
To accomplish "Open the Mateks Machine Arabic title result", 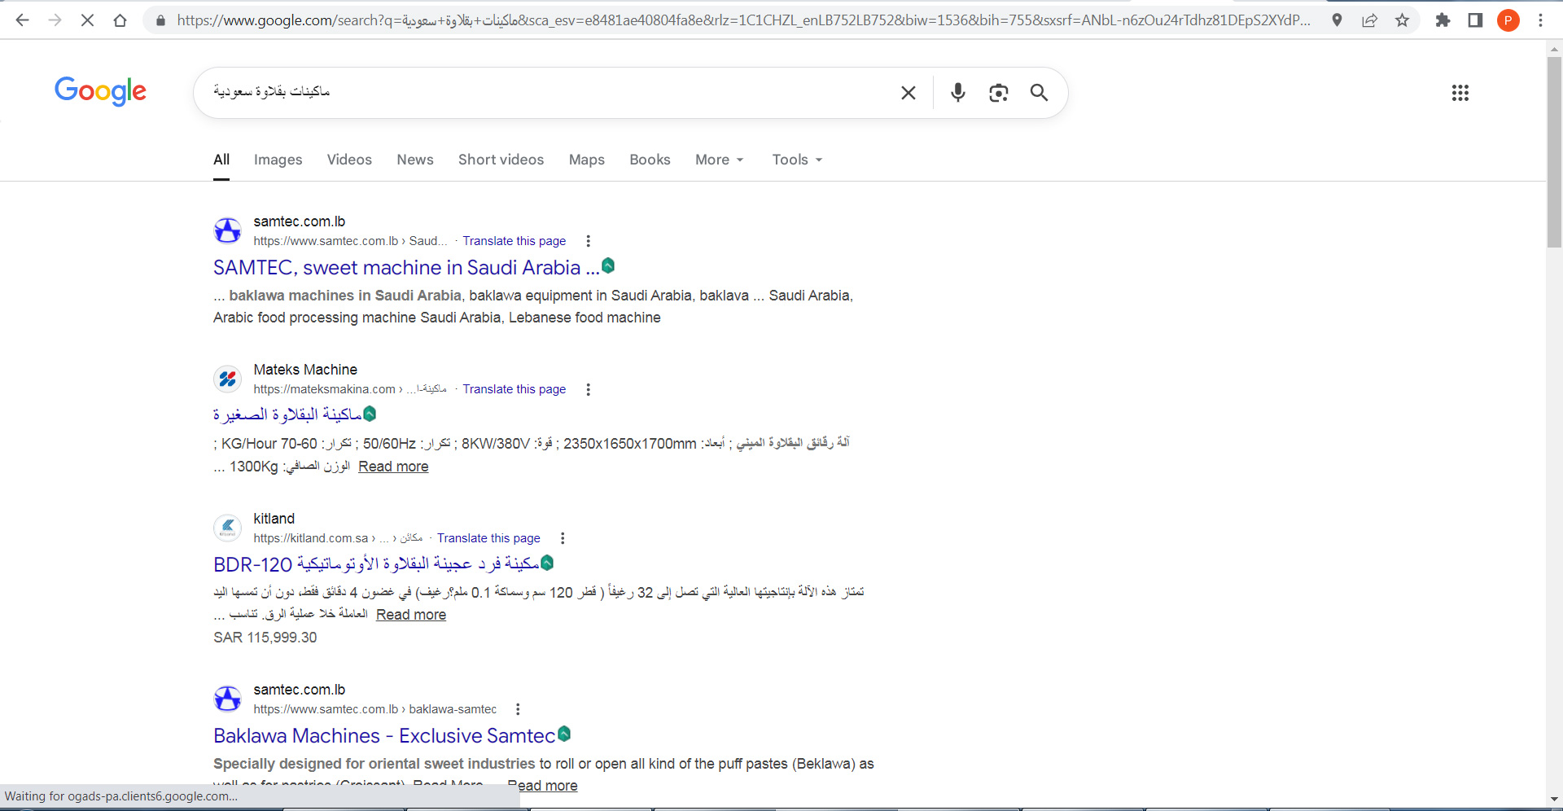I will [287, 414].
